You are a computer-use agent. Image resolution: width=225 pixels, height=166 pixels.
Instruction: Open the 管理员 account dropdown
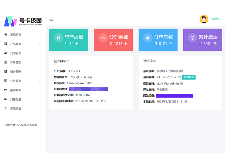[217, 19]
